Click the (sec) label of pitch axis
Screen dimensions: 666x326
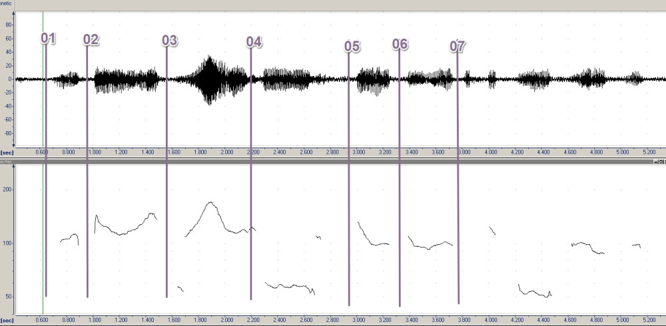7,319
